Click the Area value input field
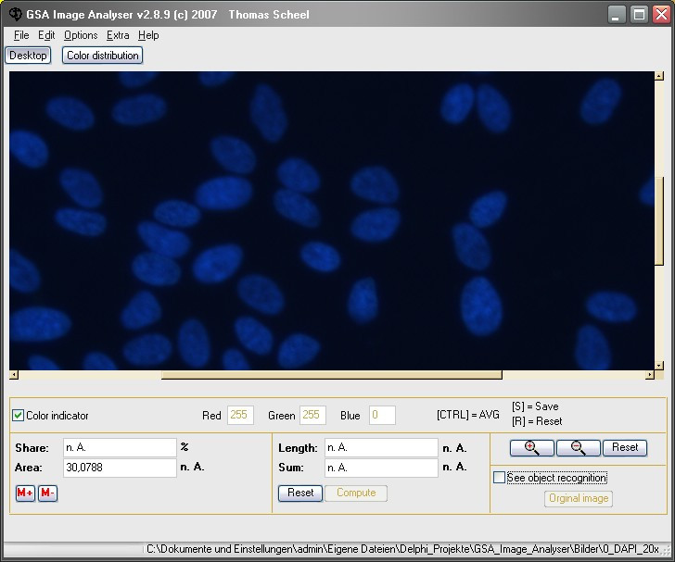Viewport: 675px width, 562px height. pyautogui.click(x=119, y=468)
